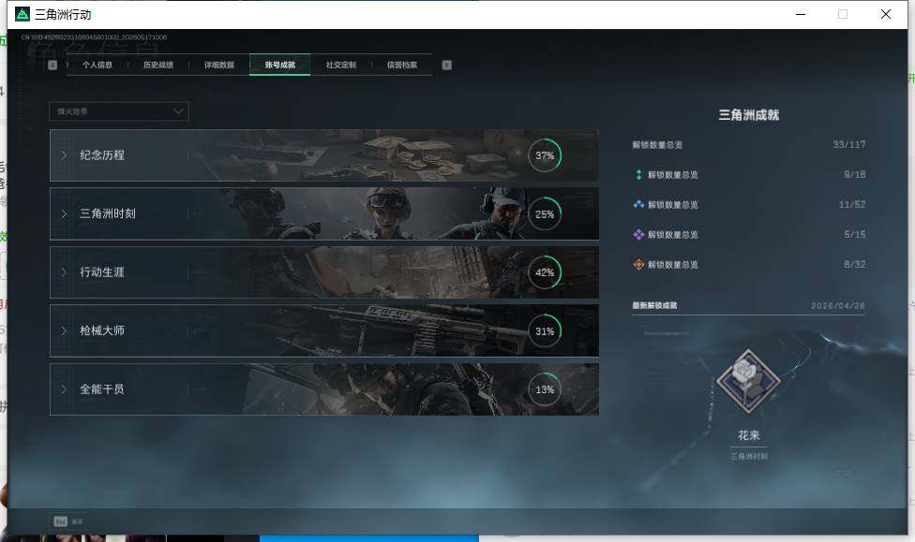Expand the 枪械大师 chevron
The width and height of the screenshot is (915, 542).
coord(64,330)
